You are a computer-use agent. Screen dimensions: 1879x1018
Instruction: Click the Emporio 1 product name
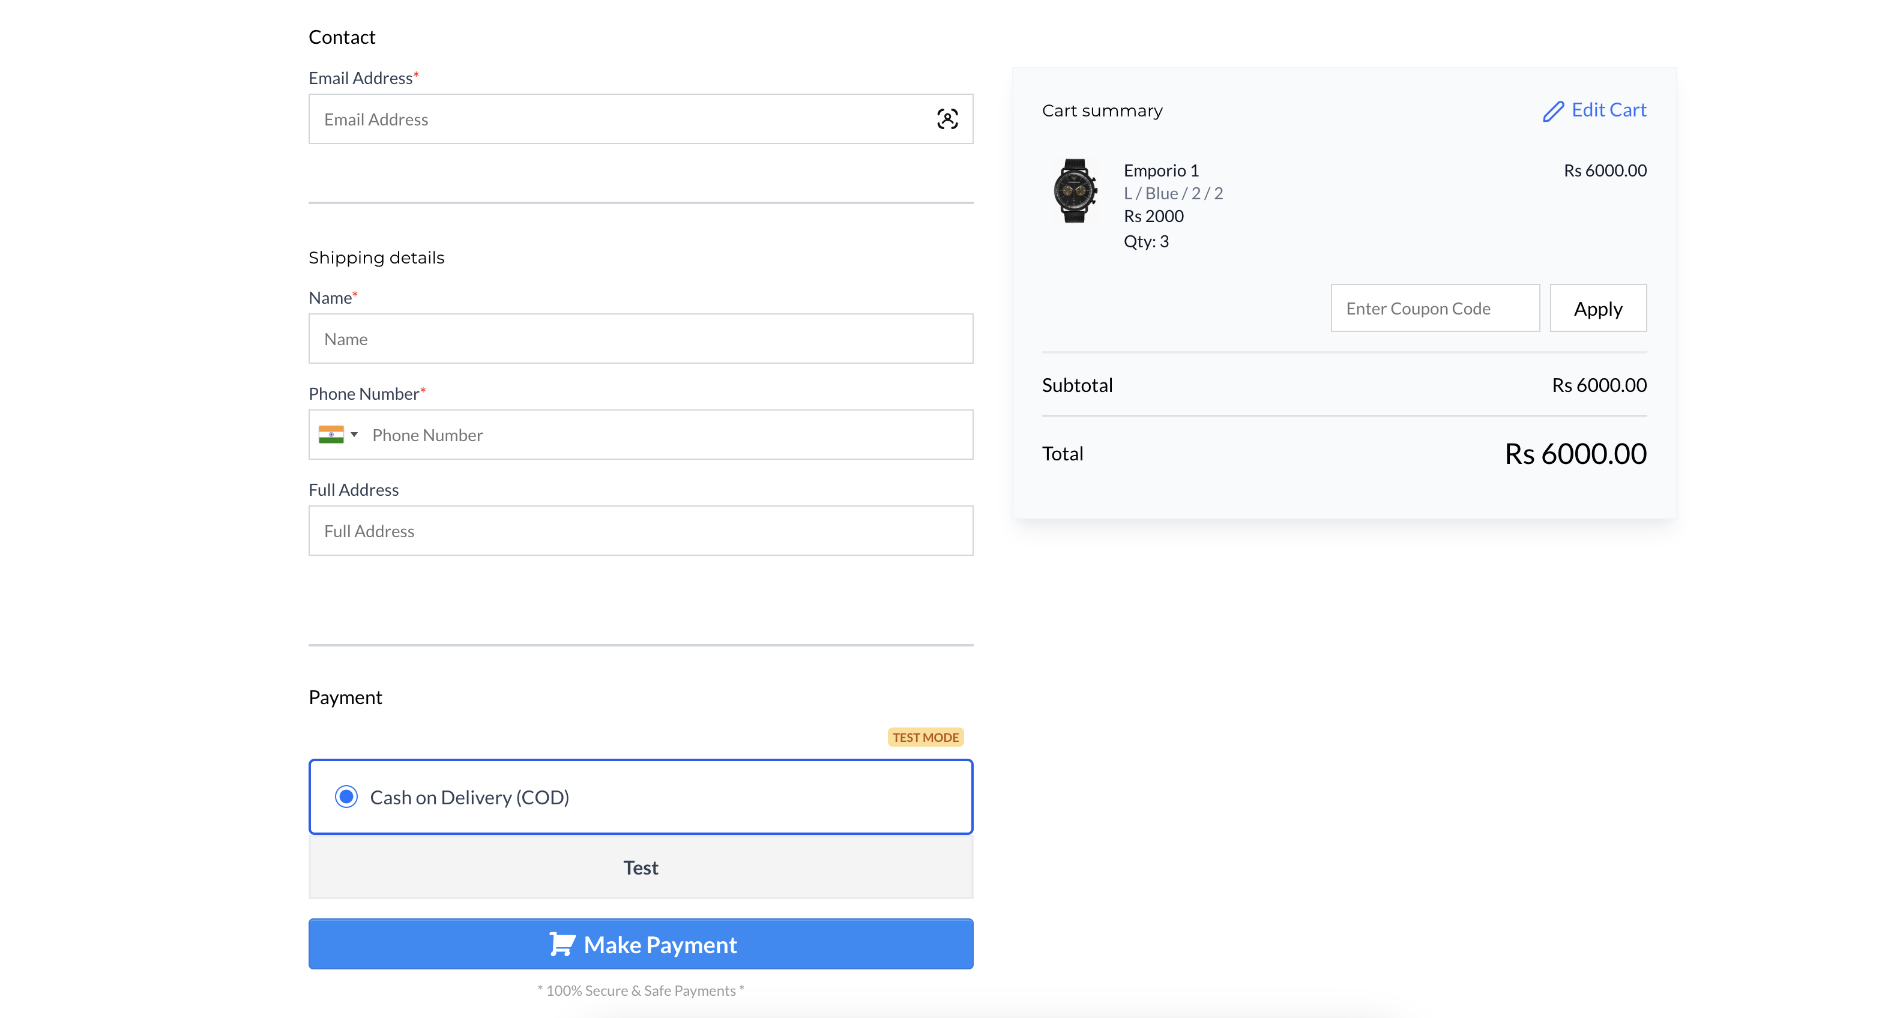[1160, 170]
